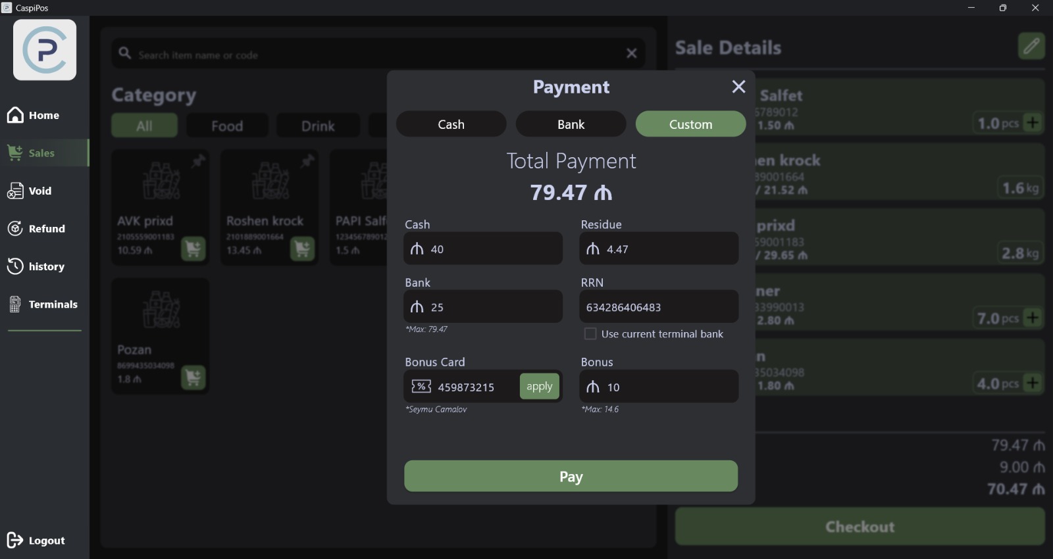Screen dimensions: 1053x559
Task: Click the apply bonus card button
Action: [539, 387]
